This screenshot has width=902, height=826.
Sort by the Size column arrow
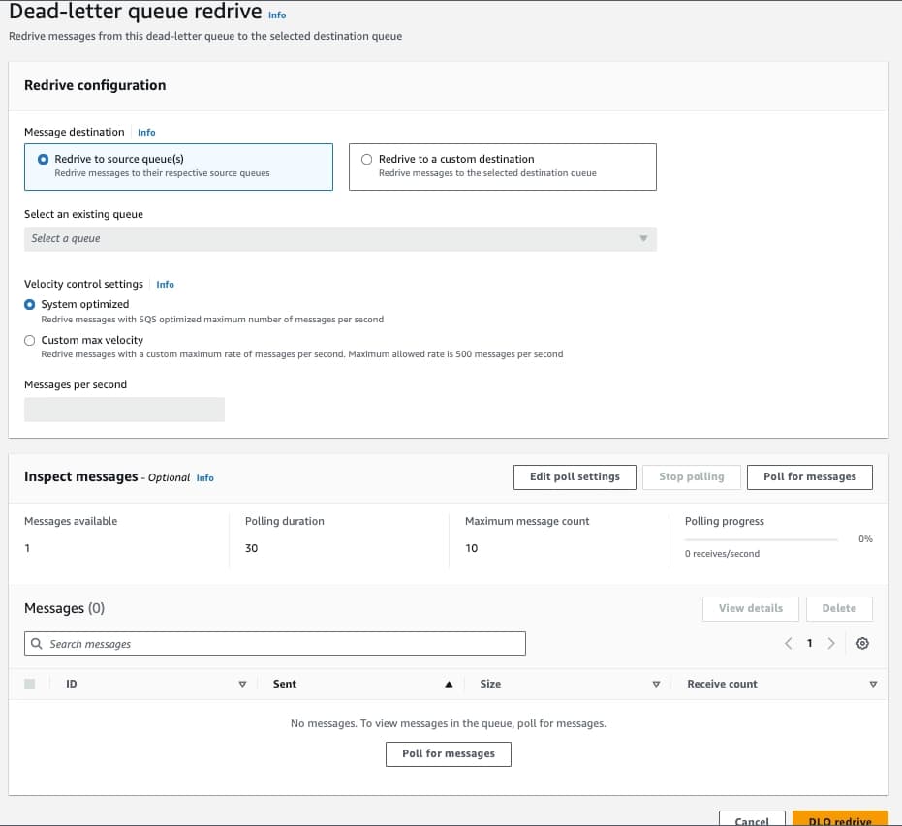656,685
